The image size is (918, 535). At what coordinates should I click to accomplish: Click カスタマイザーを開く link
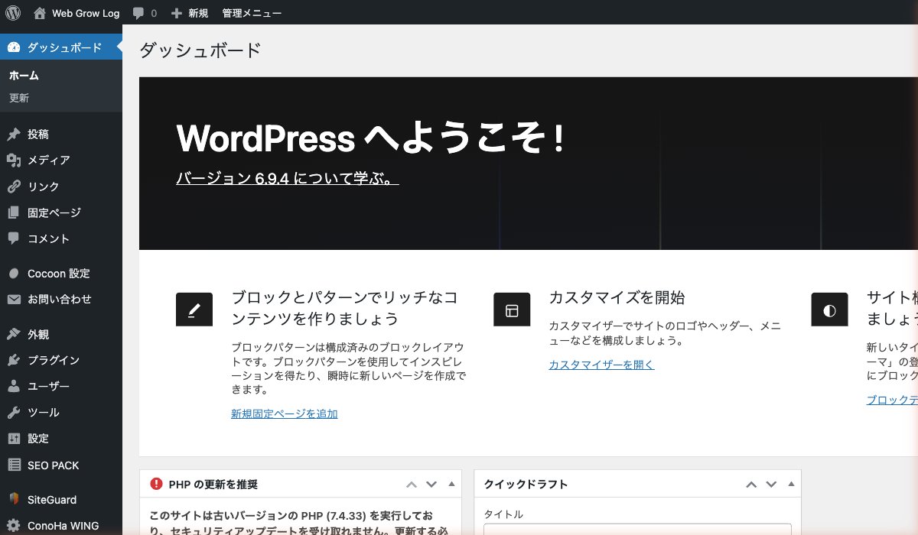tap(602, 365)
